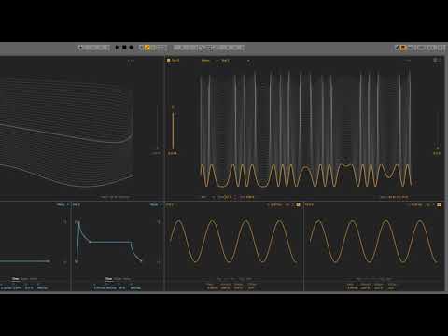Click the orange highlighted icon in the center toolbar
The height and width of the screenshot is (336, 448).
pos(147,48)
